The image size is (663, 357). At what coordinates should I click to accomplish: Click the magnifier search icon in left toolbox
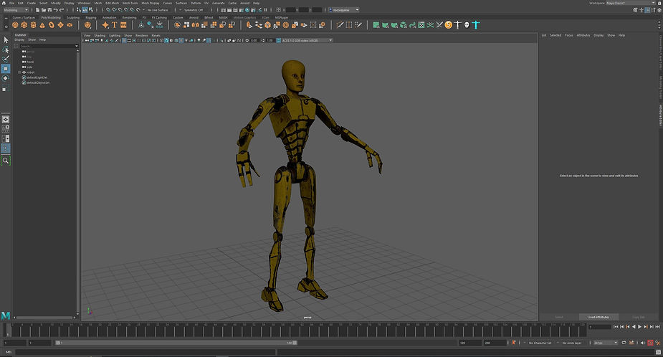(x=6, y=161)
